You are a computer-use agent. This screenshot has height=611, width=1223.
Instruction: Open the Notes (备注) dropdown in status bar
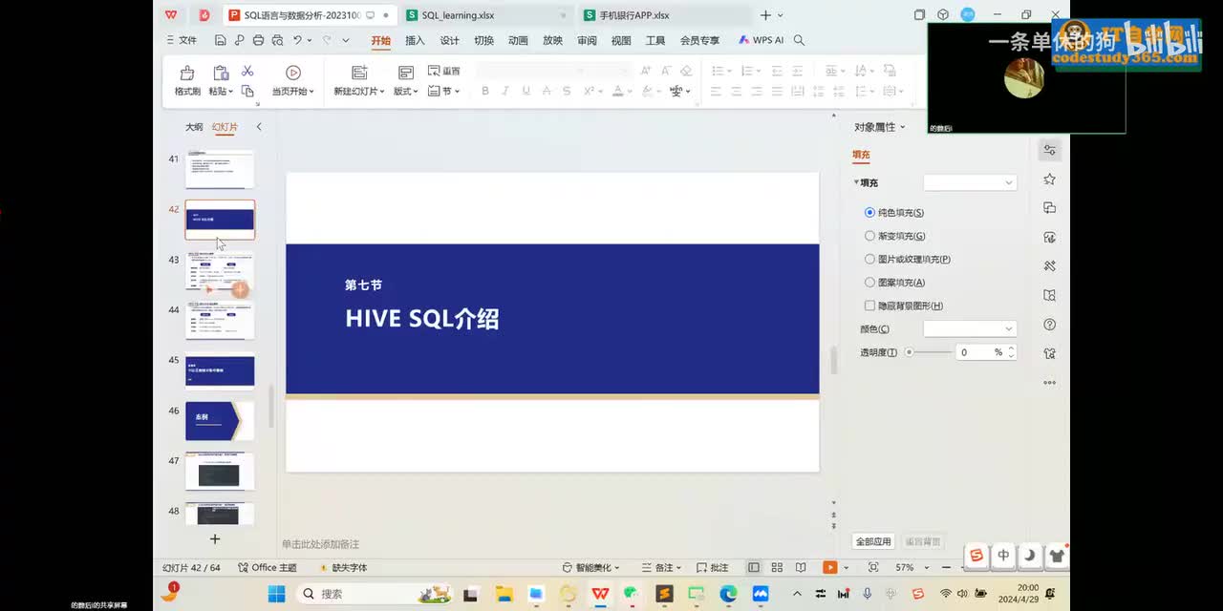tap(662, 567)
